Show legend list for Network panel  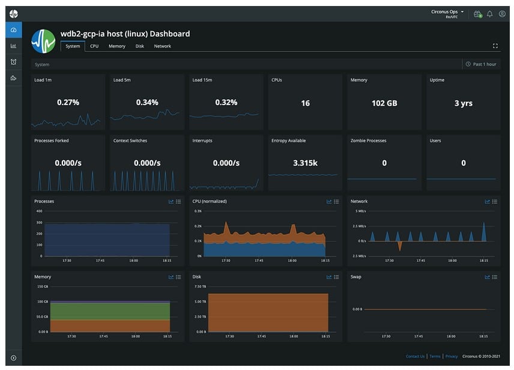point(495,201)
